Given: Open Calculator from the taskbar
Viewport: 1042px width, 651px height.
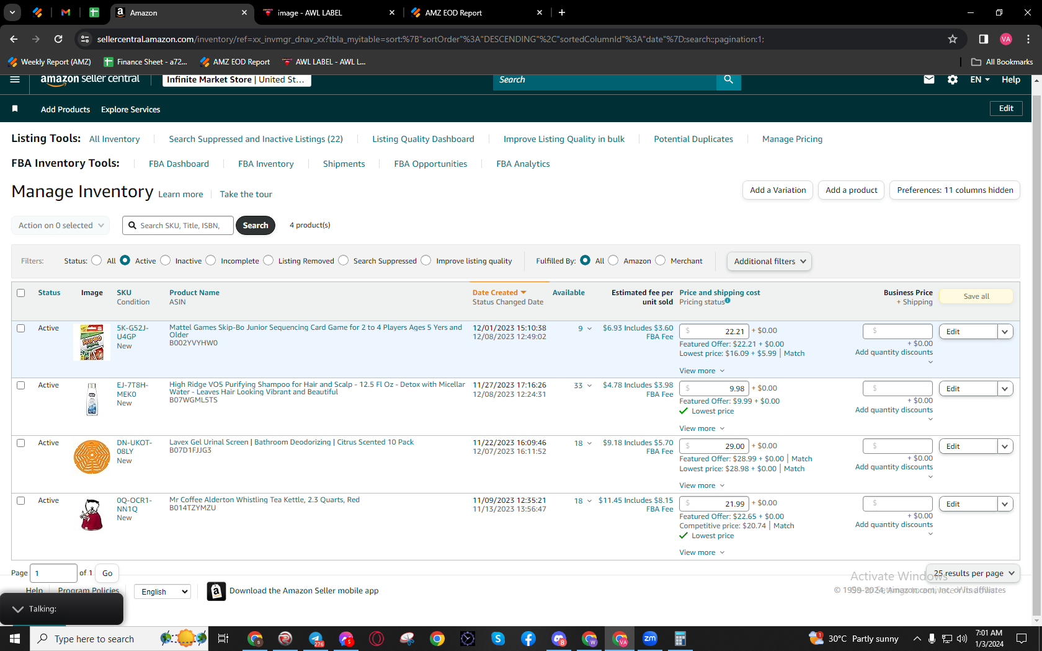Looking at the screenshot, I should pyautogui.click(x=680, y=639).
